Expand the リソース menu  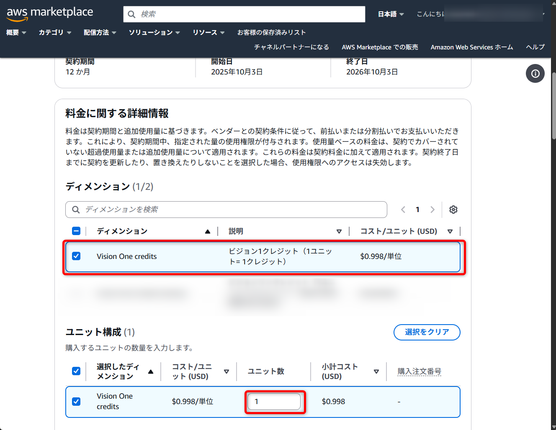[x=209, y=33]
